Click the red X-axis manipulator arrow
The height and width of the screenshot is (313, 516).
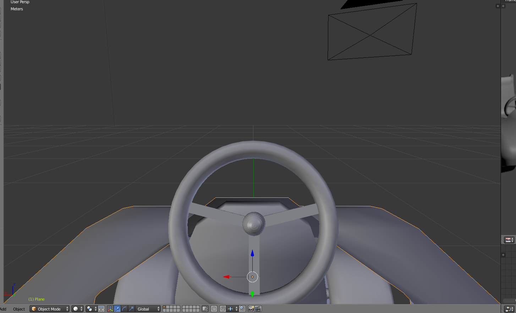(226, 276)
